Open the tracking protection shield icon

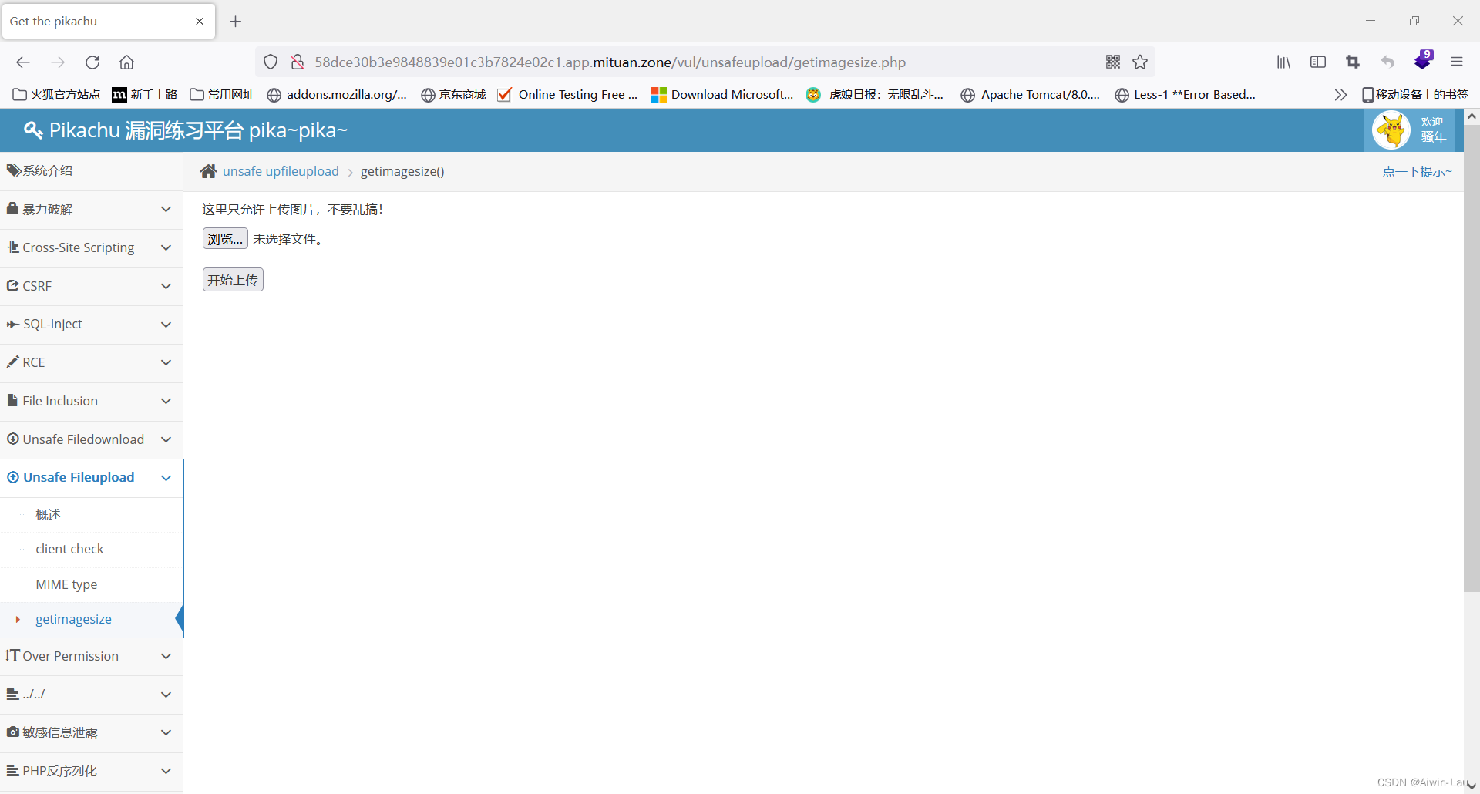(x=271, y=62)
